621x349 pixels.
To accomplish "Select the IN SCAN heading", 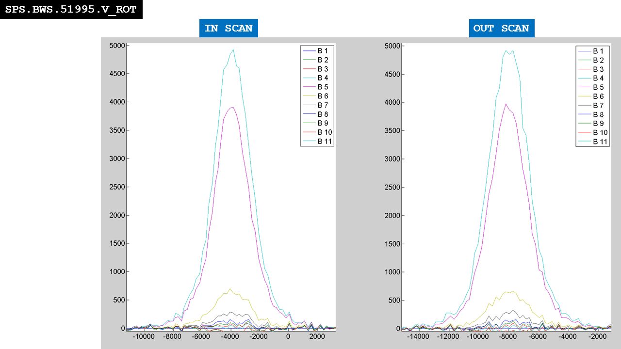I will (229, 28).
